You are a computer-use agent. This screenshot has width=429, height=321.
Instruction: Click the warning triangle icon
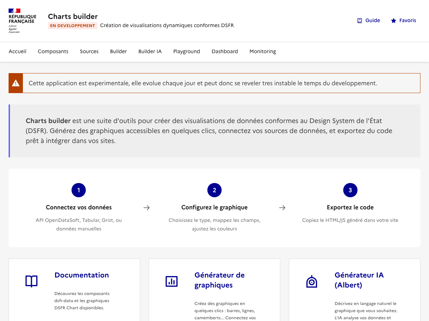point(16,83)
